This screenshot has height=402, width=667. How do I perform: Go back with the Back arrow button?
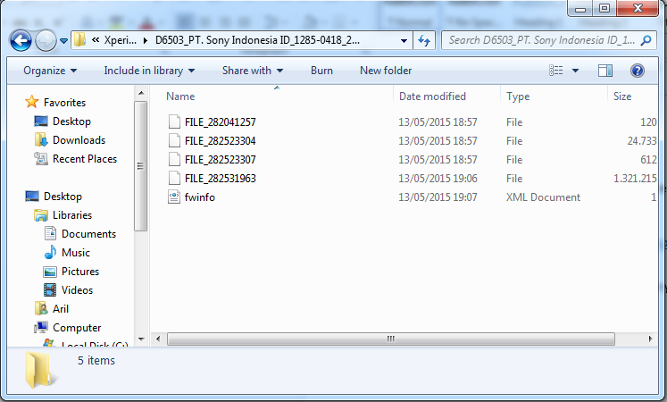point(21,41)
